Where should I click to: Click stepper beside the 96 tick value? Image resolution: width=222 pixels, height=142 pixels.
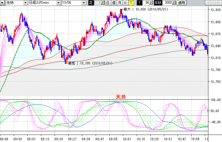(151, 3)
